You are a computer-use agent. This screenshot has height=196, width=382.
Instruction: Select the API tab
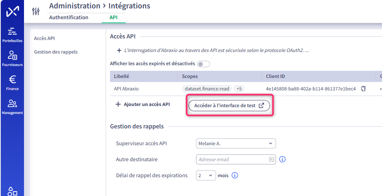point(114,18)
